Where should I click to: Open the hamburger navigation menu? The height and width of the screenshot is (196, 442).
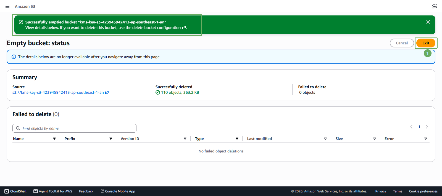7,6
